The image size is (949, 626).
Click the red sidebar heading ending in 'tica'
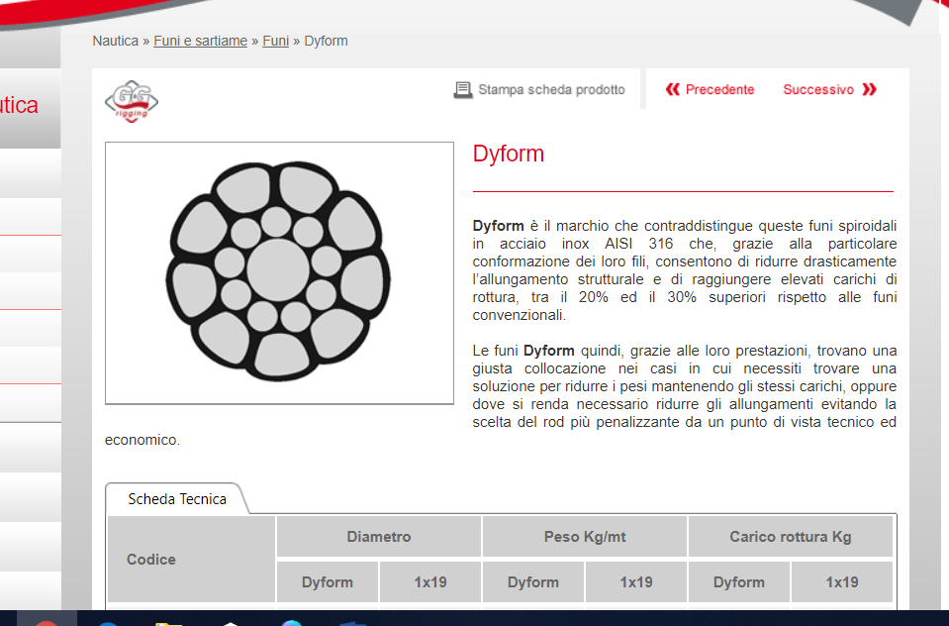point(20,105)
